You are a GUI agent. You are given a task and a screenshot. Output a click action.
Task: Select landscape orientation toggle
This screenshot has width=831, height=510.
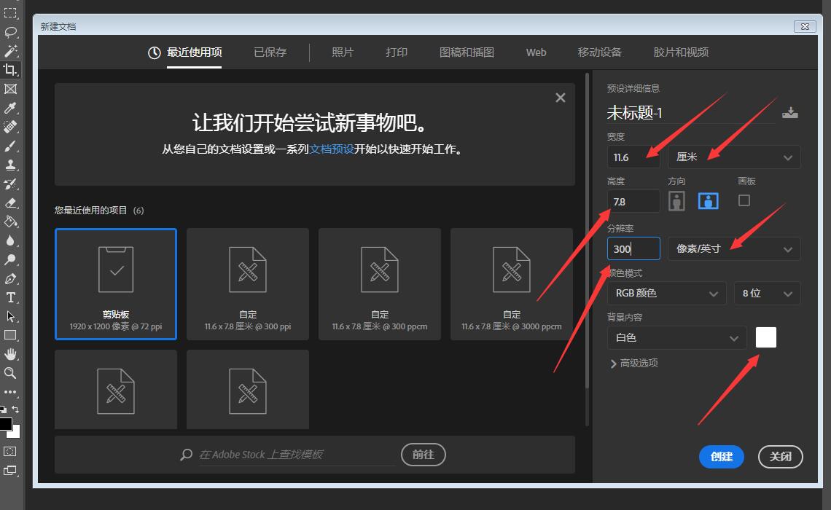tap(707, 200)
